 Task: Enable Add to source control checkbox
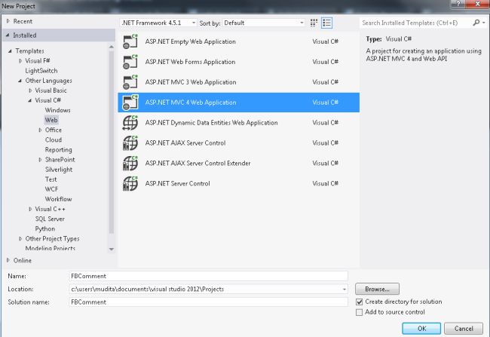[360, 312]
